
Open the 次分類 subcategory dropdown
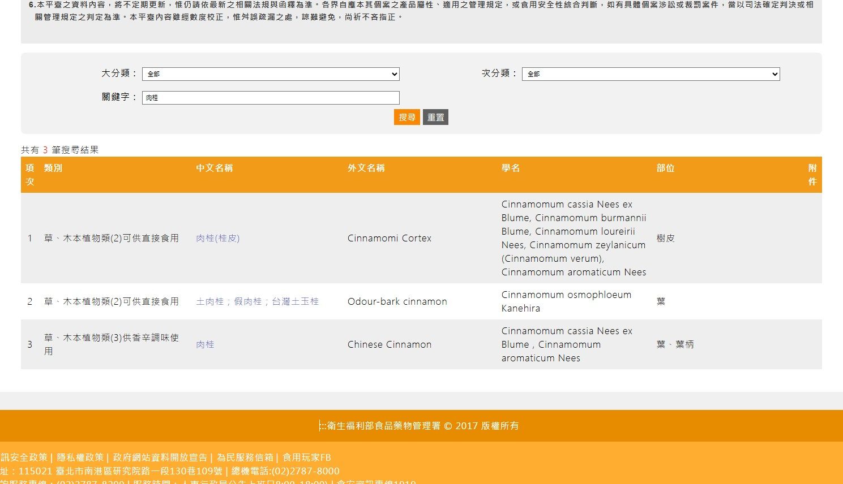651,74
